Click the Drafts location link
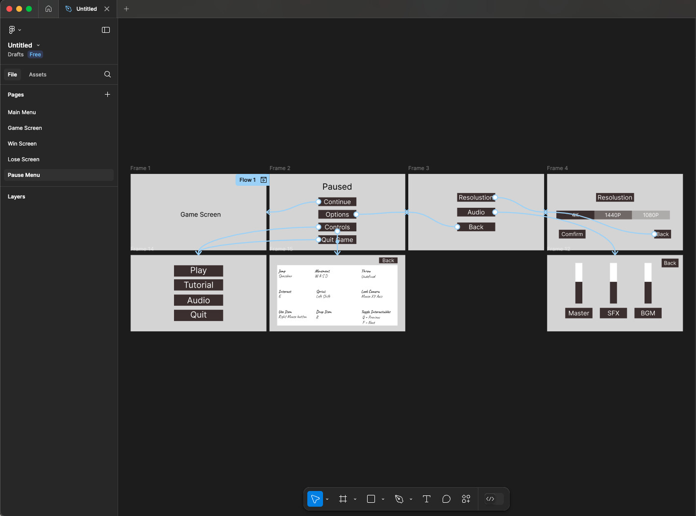The width and height of the screenshot is (696, 516). (x=16, y=54)
